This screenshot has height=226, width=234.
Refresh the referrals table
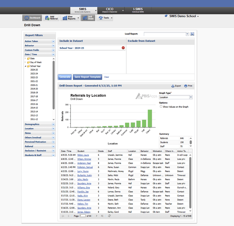pos(109,216)
